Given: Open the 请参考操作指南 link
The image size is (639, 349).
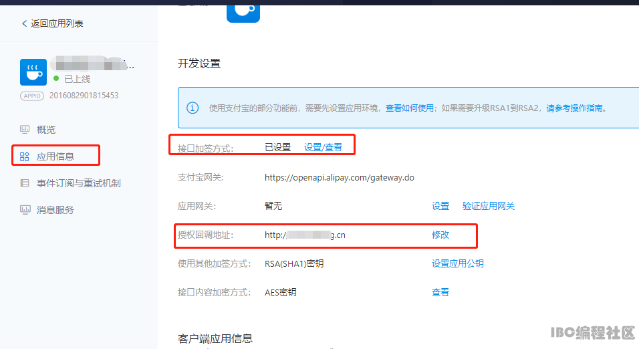Looking at the screenshot, I should pos(575,108).
